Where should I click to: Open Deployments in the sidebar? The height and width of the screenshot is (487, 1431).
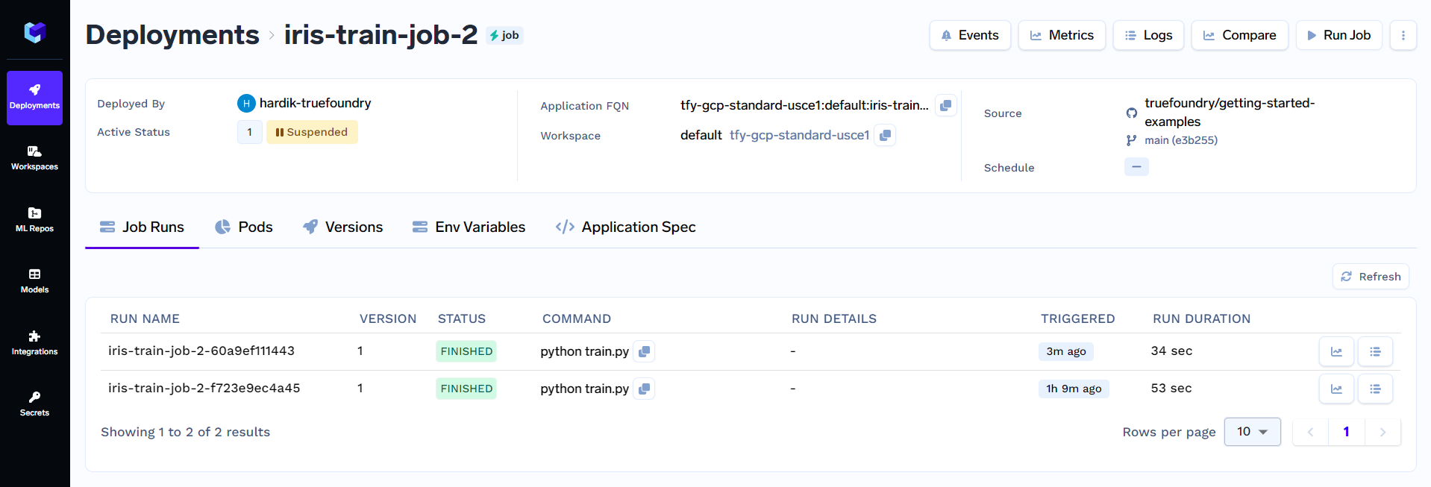(34, 98)
